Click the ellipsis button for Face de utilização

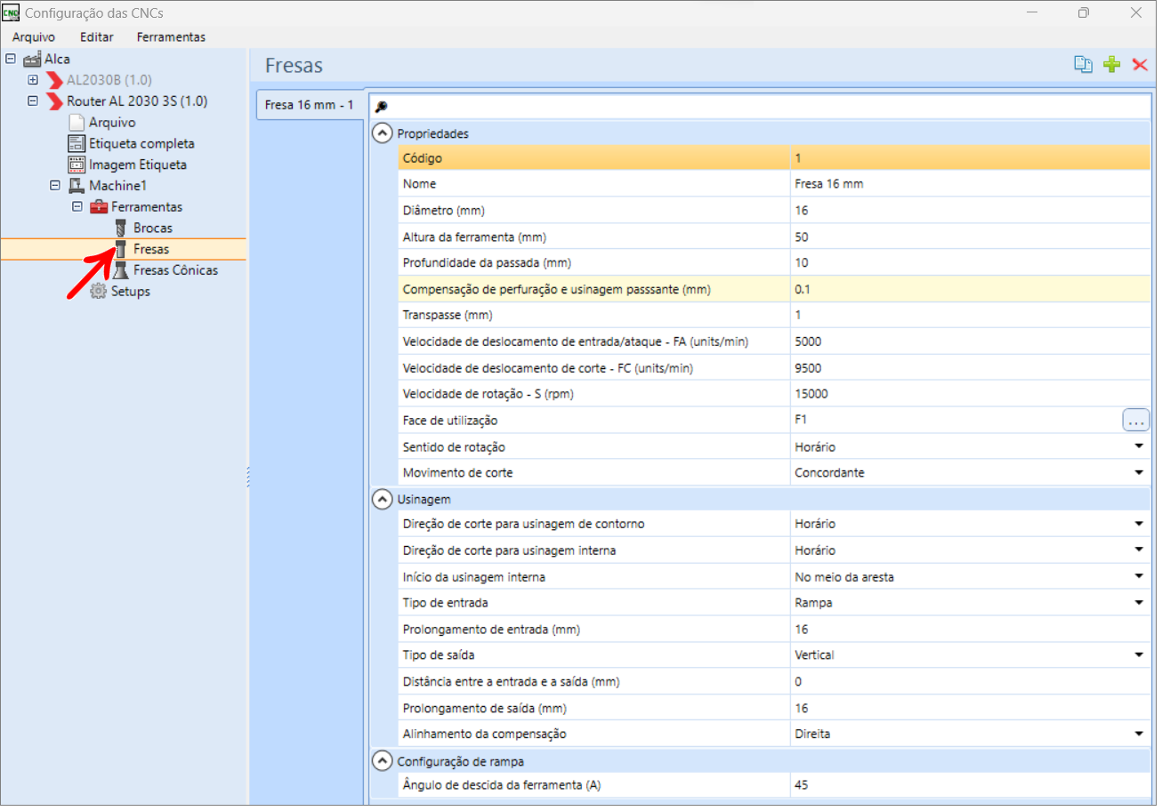point(1136,421)
